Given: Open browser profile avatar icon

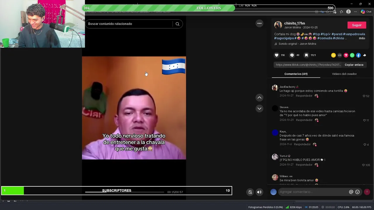Looking at the screenshot, I should click(348, 12).
